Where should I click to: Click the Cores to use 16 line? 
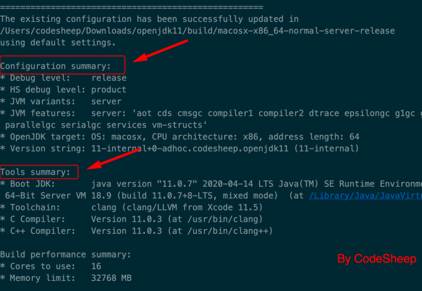[x=51, y=266]
